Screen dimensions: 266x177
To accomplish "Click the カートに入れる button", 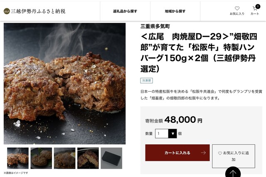I will click(x=177, y=153).
